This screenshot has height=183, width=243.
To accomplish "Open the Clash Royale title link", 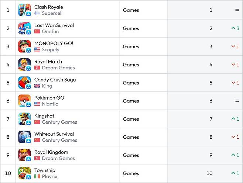I will click(x=48, y=7).
